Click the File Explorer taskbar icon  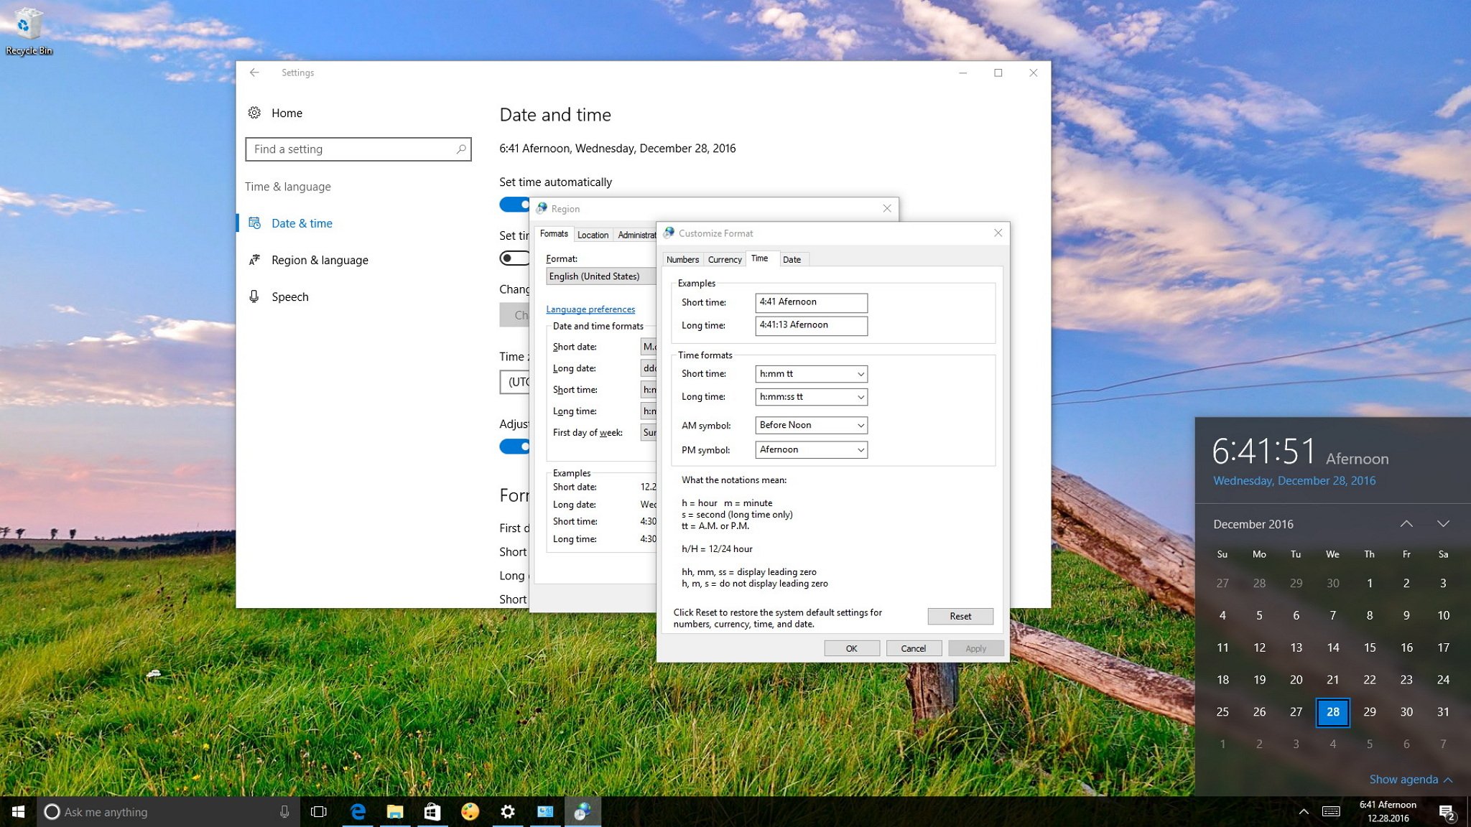394,810
